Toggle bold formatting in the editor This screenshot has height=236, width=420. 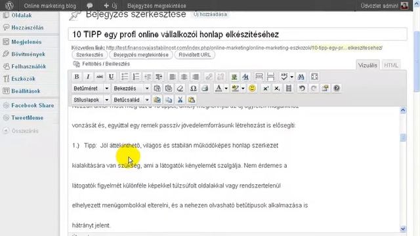tap(77, 77)
